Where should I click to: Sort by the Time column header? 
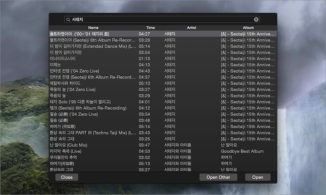150,28
